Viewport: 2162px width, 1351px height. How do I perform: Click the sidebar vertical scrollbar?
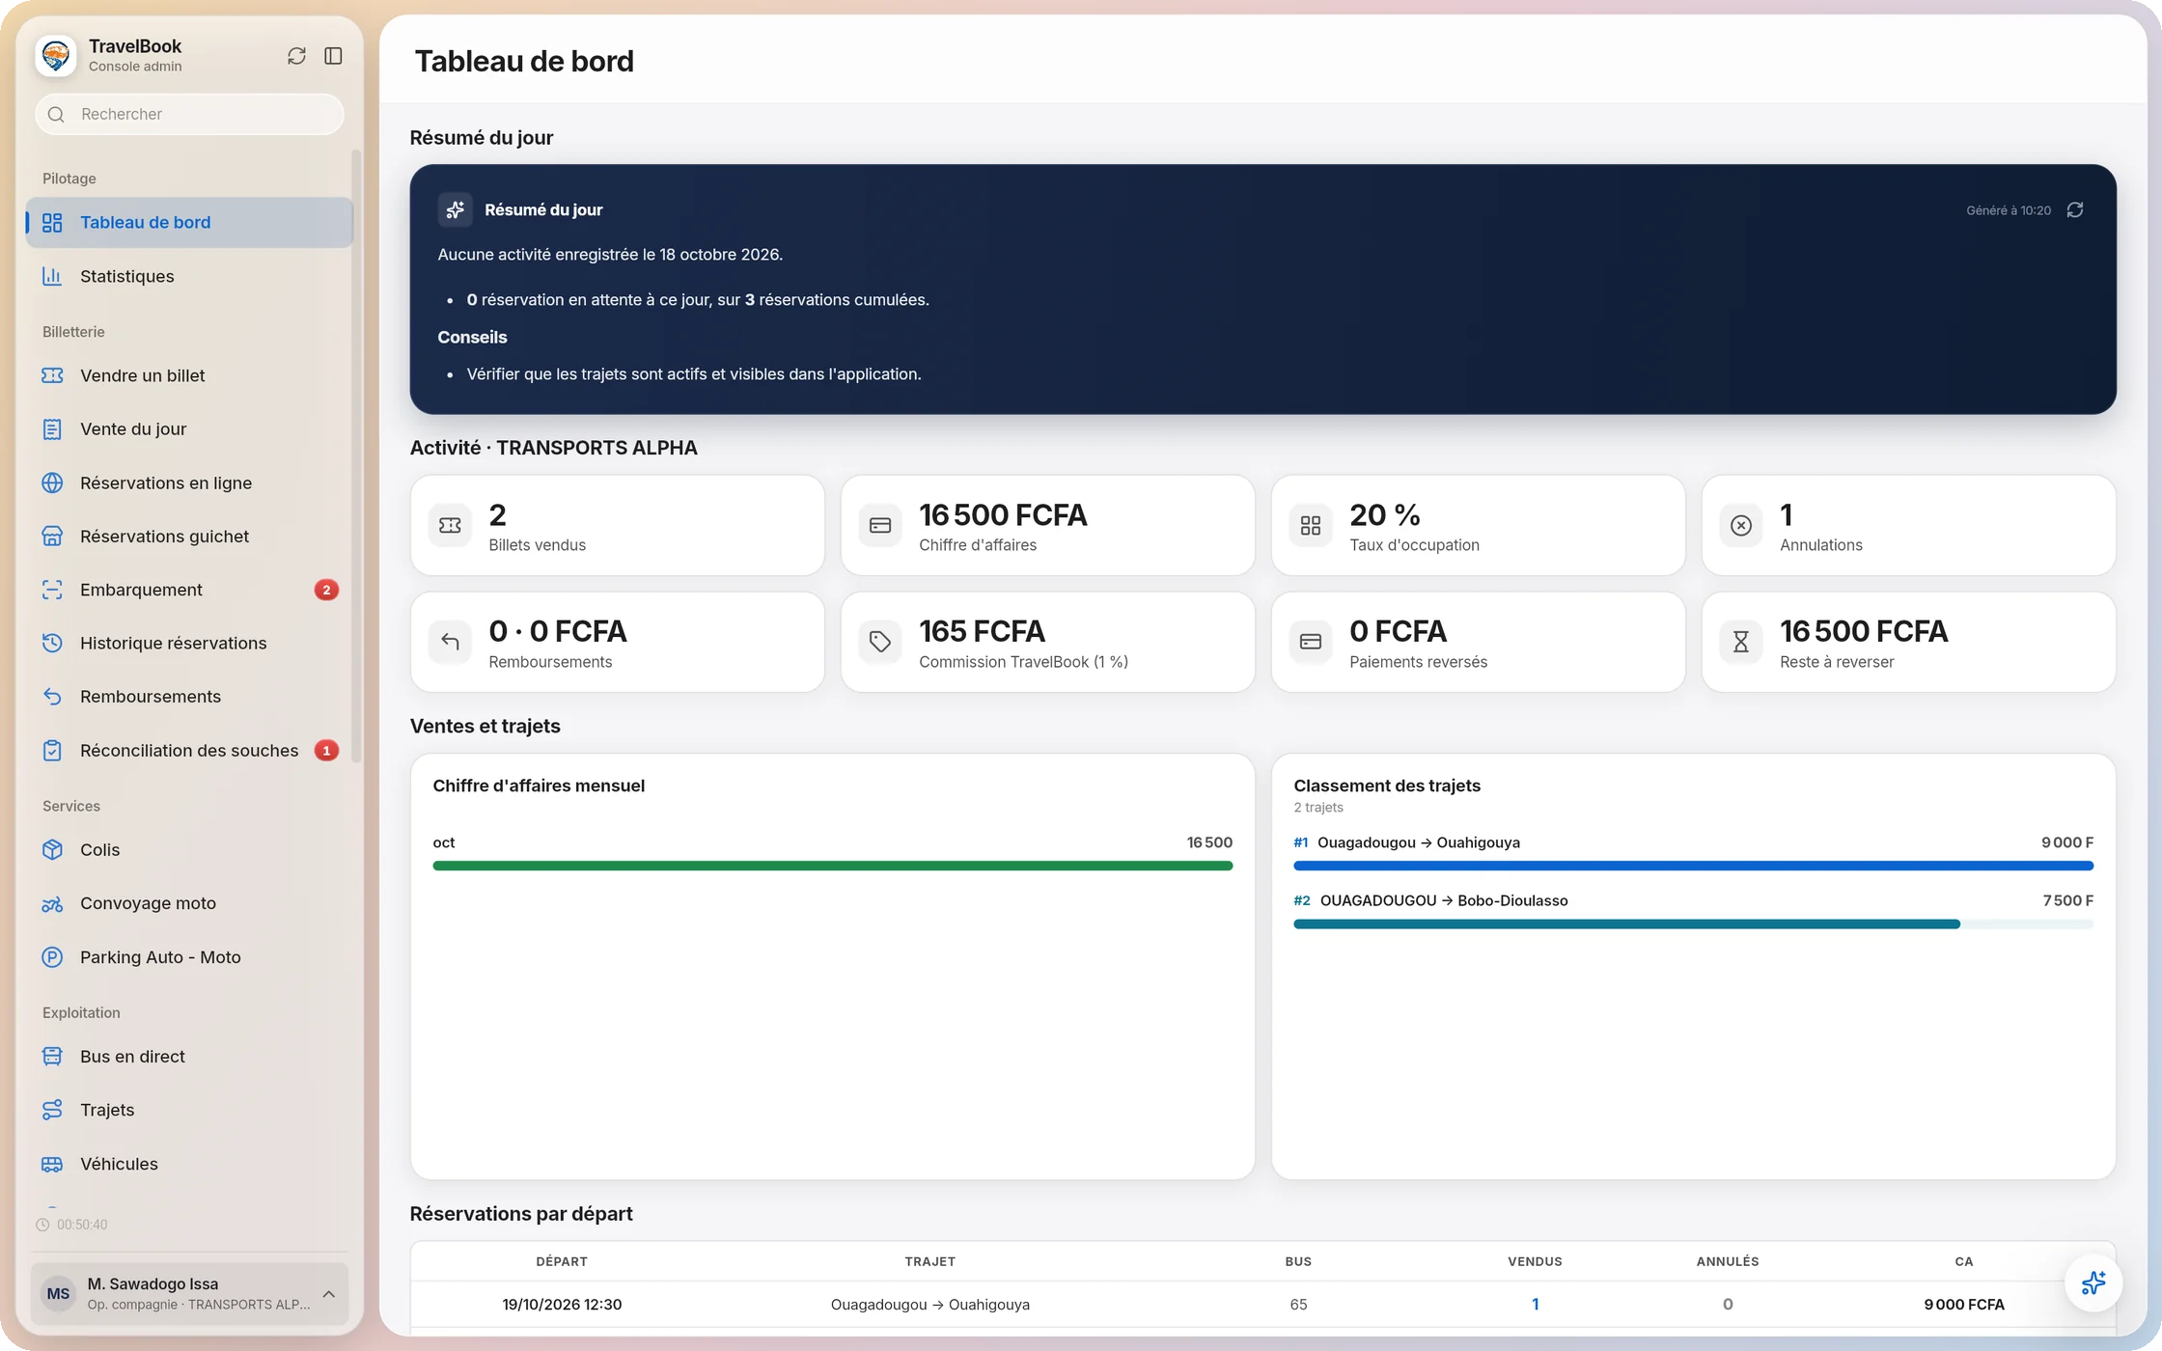[x=357, y=455]
